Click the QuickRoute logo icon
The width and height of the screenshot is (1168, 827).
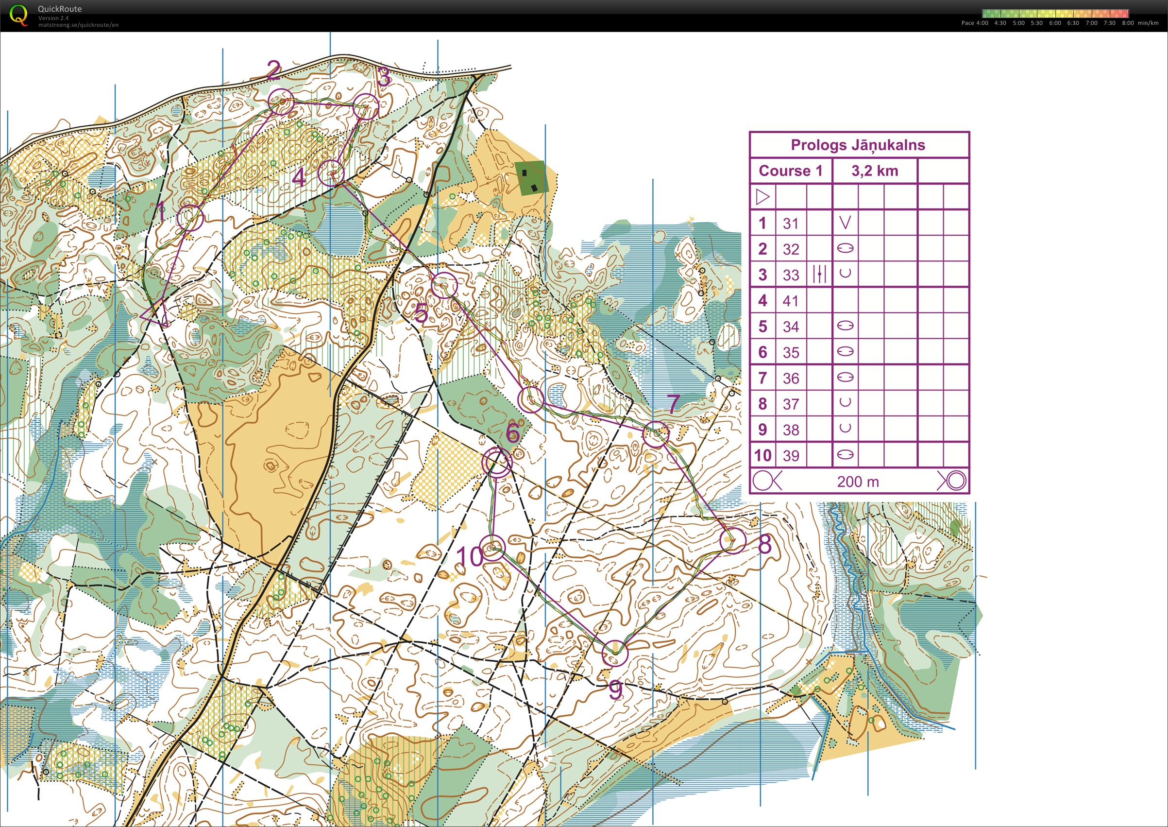click(18, 15)
